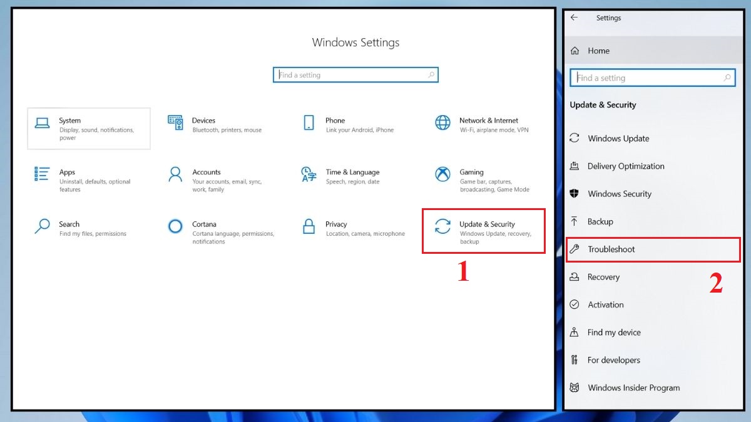
Task: Open the Update & Security label
Action: 488,224
